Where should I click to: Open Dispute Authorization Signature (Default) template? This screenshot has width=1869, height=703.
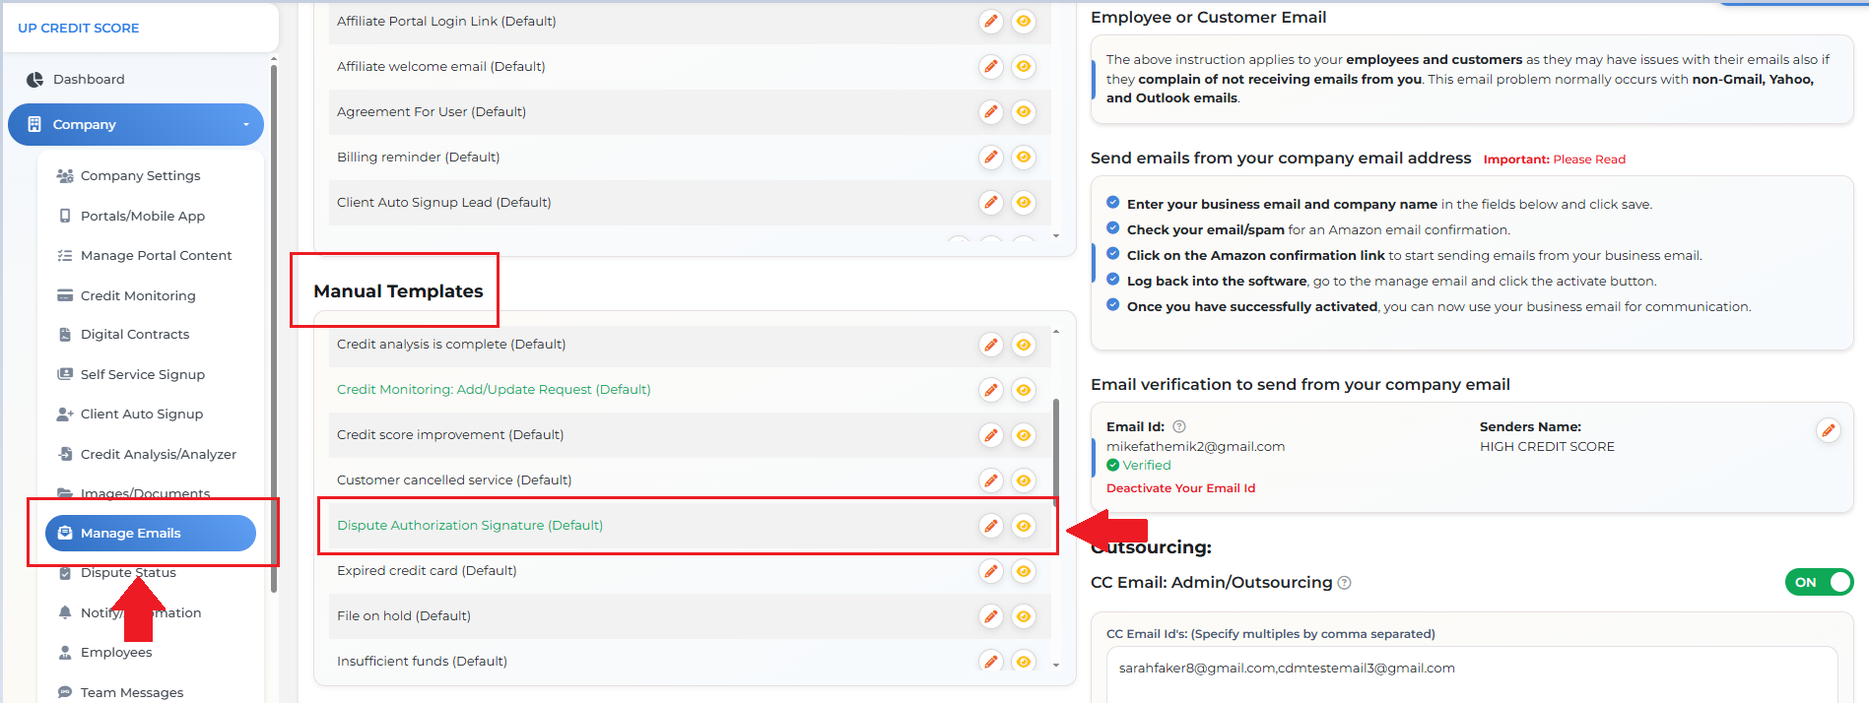[x=470, y=525]
